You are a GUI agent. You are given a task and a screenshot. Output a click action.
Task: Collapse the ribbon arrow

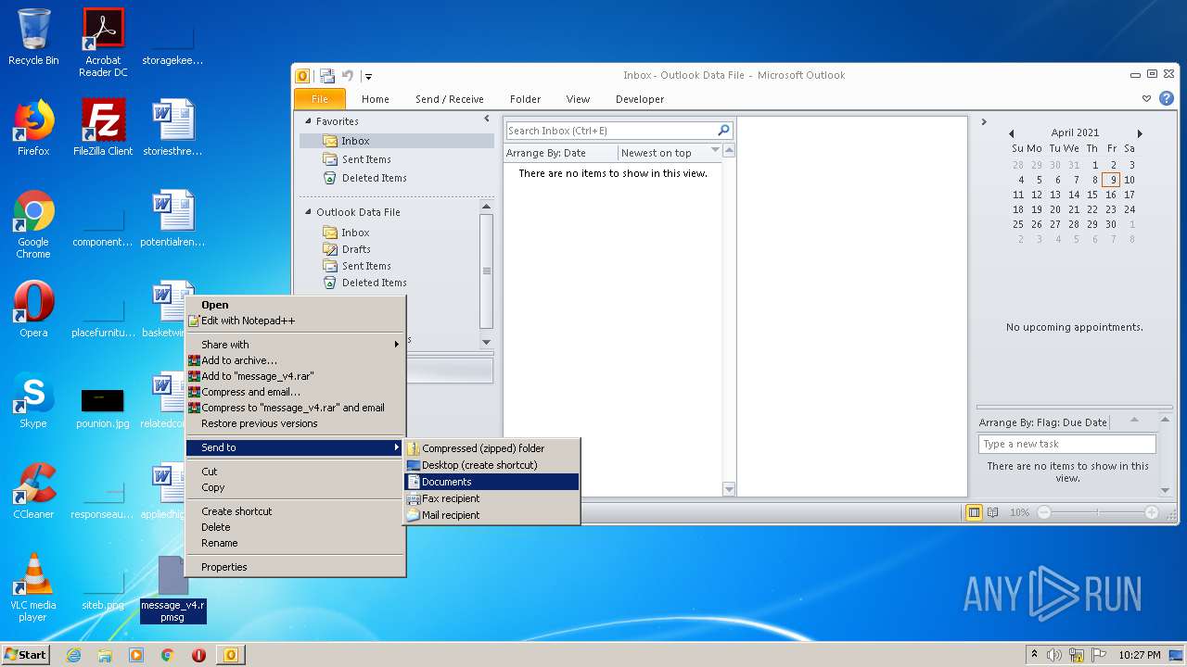point(1147,98)
